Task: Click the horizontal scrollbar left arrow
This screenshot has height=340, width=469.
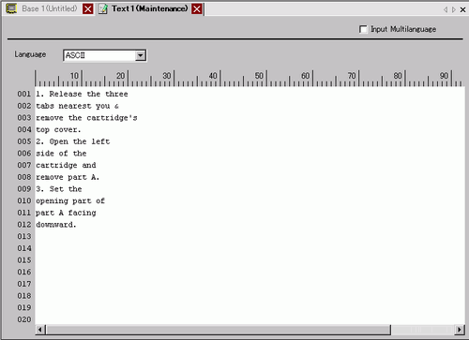Action: pos(40,330)
